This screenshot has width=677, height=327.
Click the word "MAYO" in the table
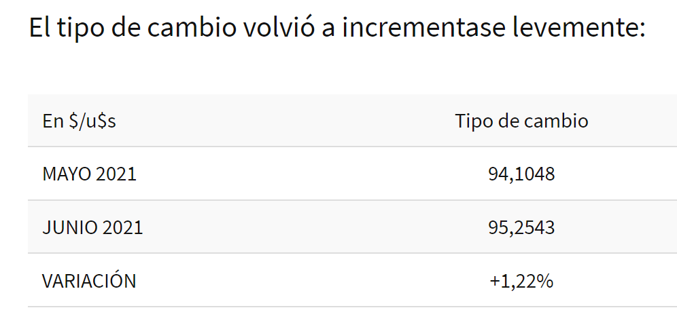(67, 174)
